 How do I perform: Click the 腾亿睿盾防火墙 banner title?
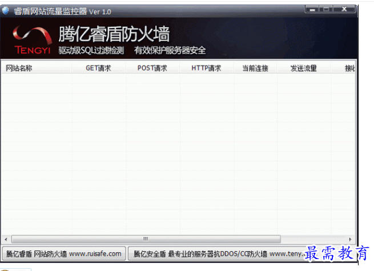(x=114, y=34)
